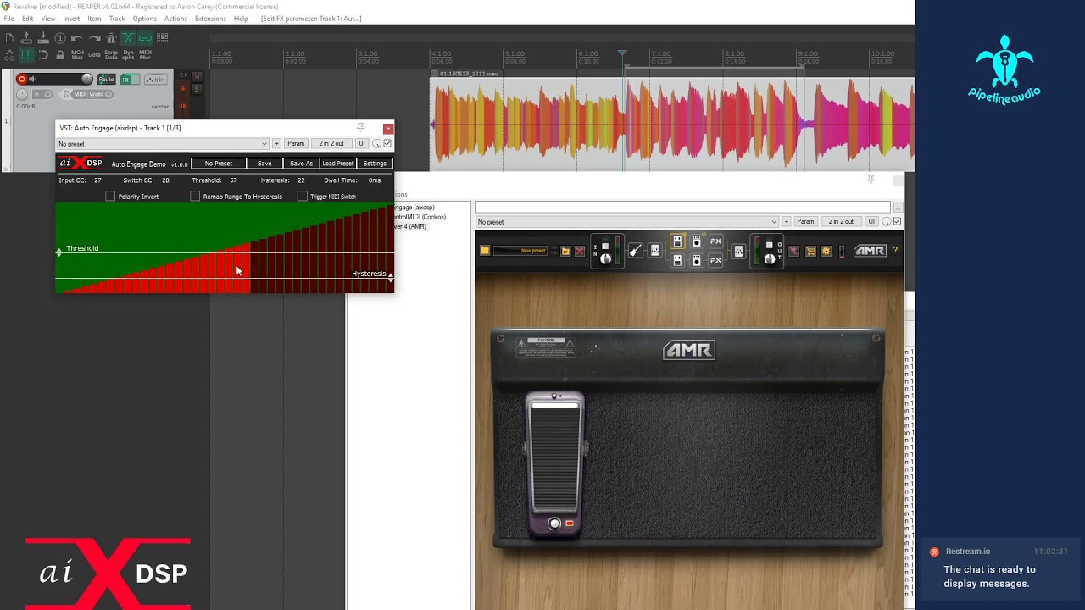Open Revalver store cart icon

[810, 251]
